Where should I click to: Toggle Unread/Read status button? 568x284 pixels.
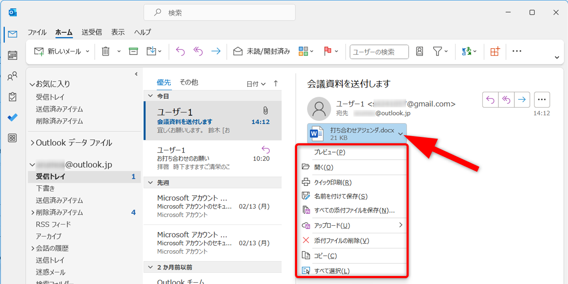point(262,51)
